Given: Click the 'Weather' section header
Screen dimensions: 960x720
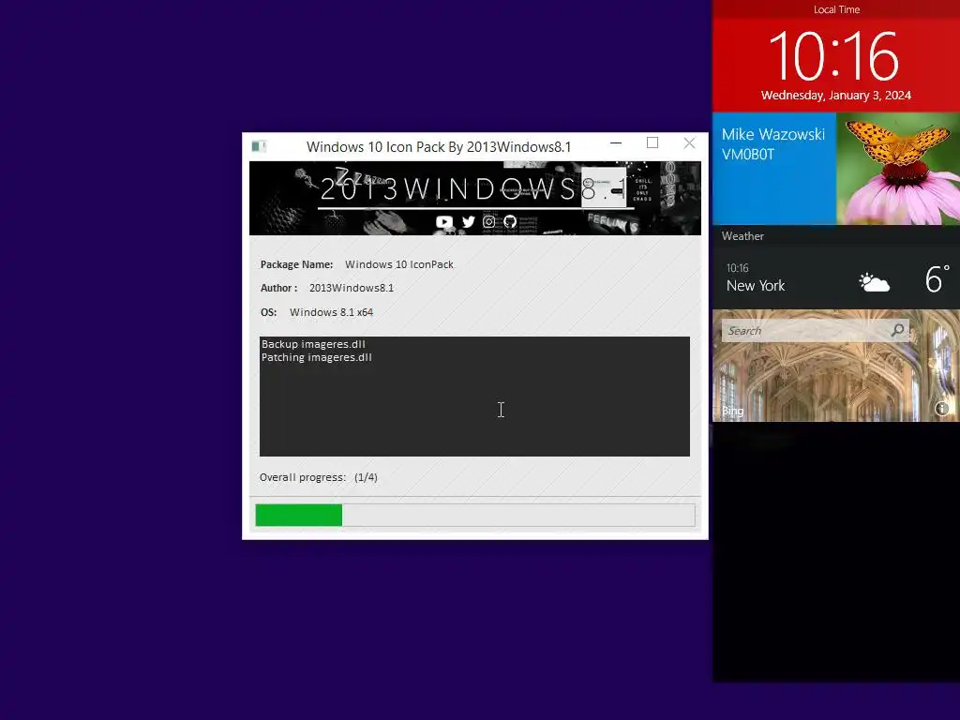Looking at the screenshot, I should (742, 236).
